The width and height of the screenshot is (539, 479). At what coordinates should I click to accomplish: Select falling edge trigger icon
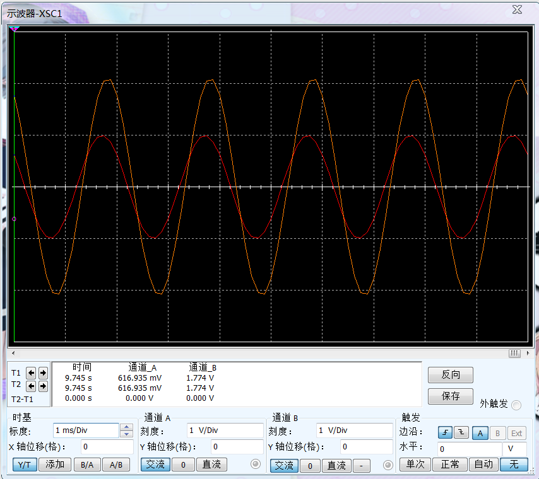[461, 433]
